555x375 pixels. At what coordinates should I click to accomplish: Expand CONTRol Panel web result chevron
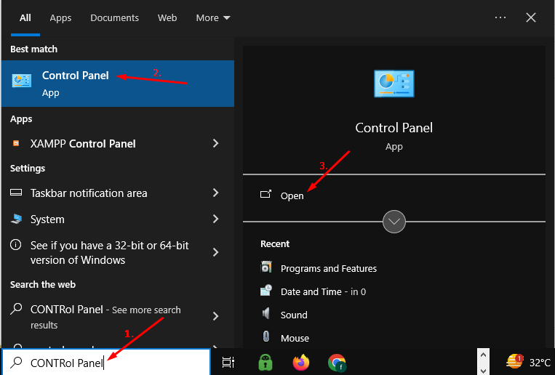(x=215, y=316)
